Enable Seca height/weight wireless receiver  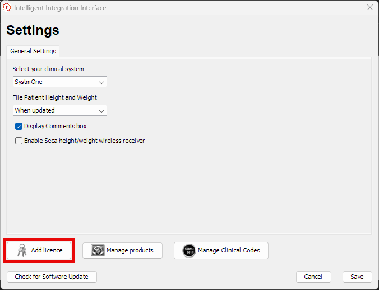tap(19, 141)
